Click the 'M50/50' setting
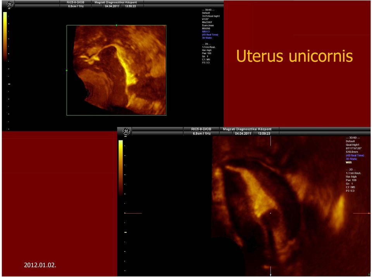The image size is (372, 277). pos(206,28)
